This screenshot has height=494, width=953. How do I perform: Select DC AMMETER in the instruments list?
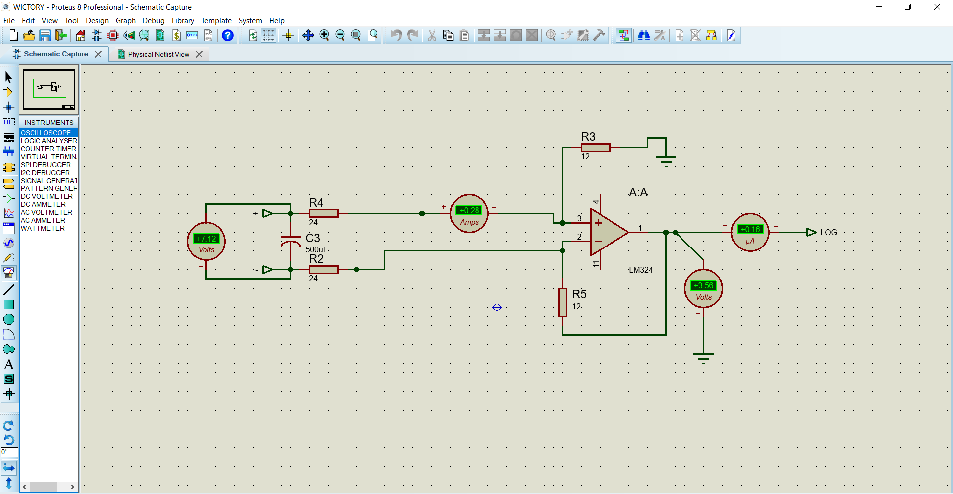pyautogui.click(x=49, y=204)
